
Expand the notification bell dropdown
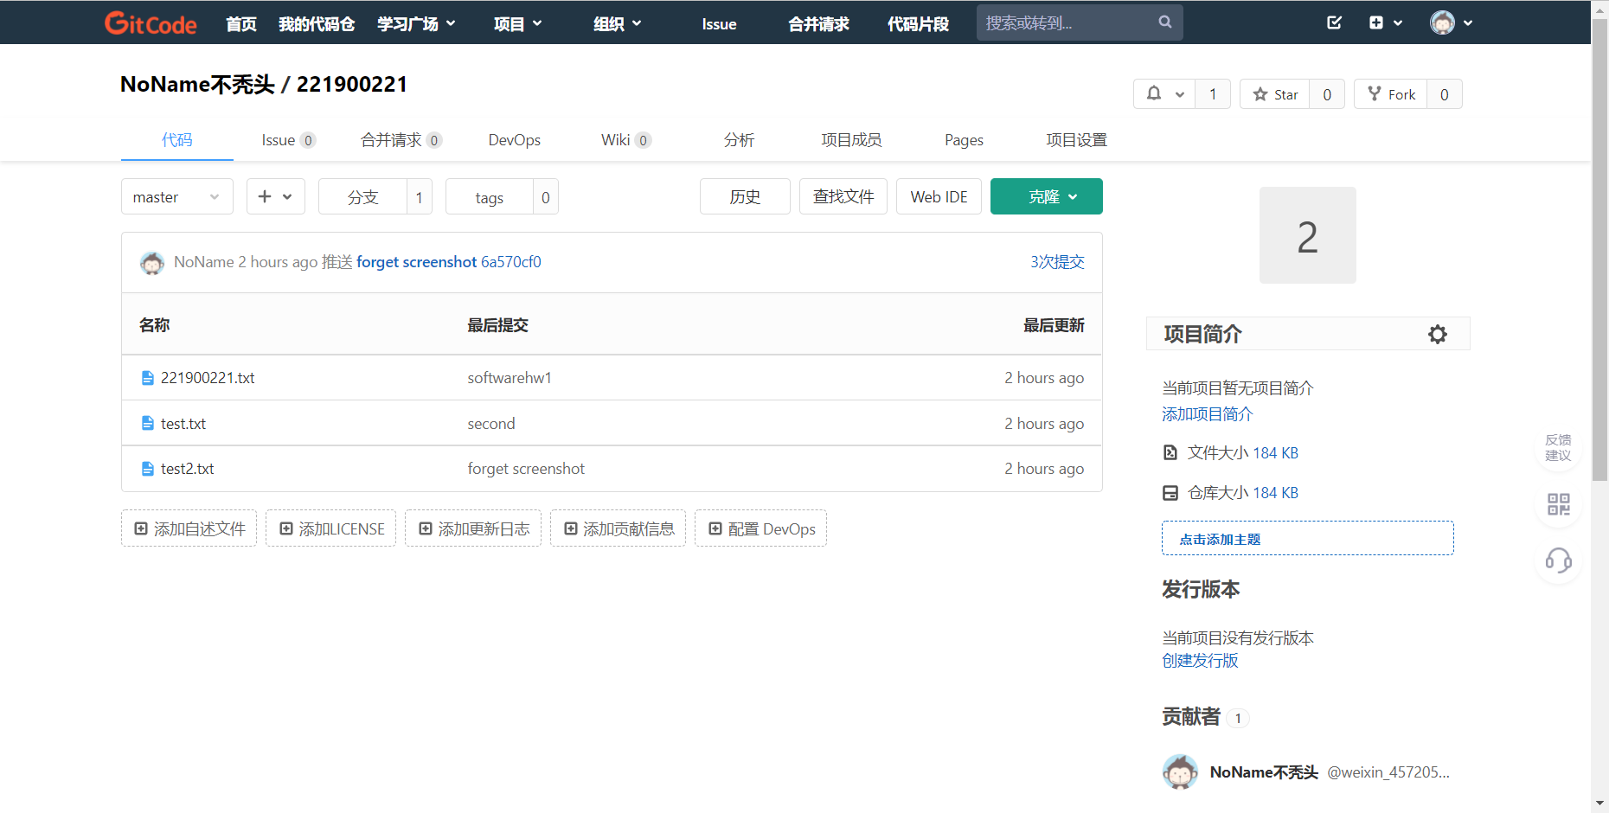(1164, 94)
